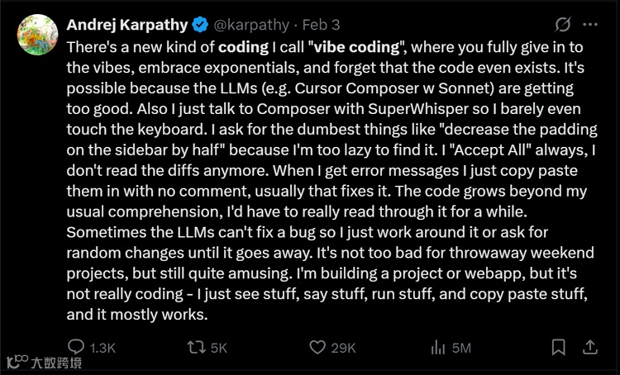This screenshot has width=620, height=375.
Task: Open Andrej Karpathy's profile avatar
Action: tap(37, 35)
